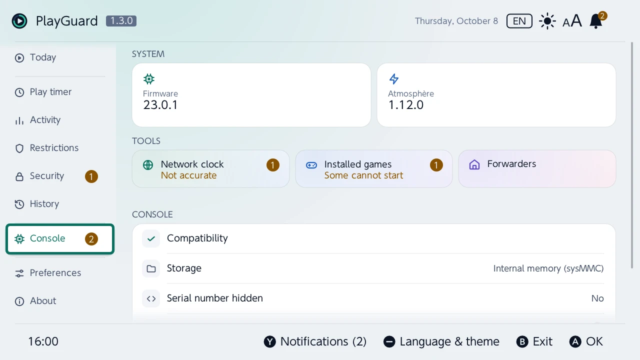Toggle the Compatibility checkmark

click(x=151, y=238)
